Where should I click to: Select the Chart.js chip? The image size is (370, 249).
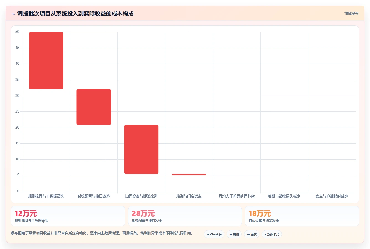(x=214, y=234)
